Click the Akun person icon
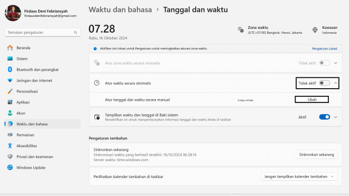This screenshot has height=196, width=349. tap(10, 113)
